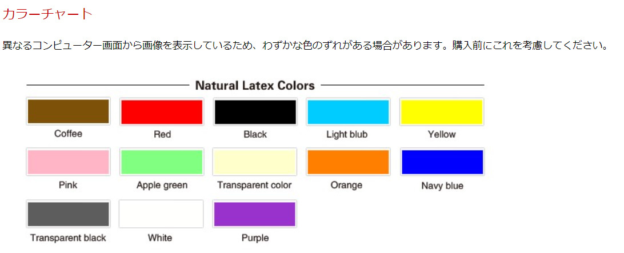The image size is (624, 253).
Task: Click the Natural Latex Colors title
Action: pyautogui.click(x=255, y=85)
